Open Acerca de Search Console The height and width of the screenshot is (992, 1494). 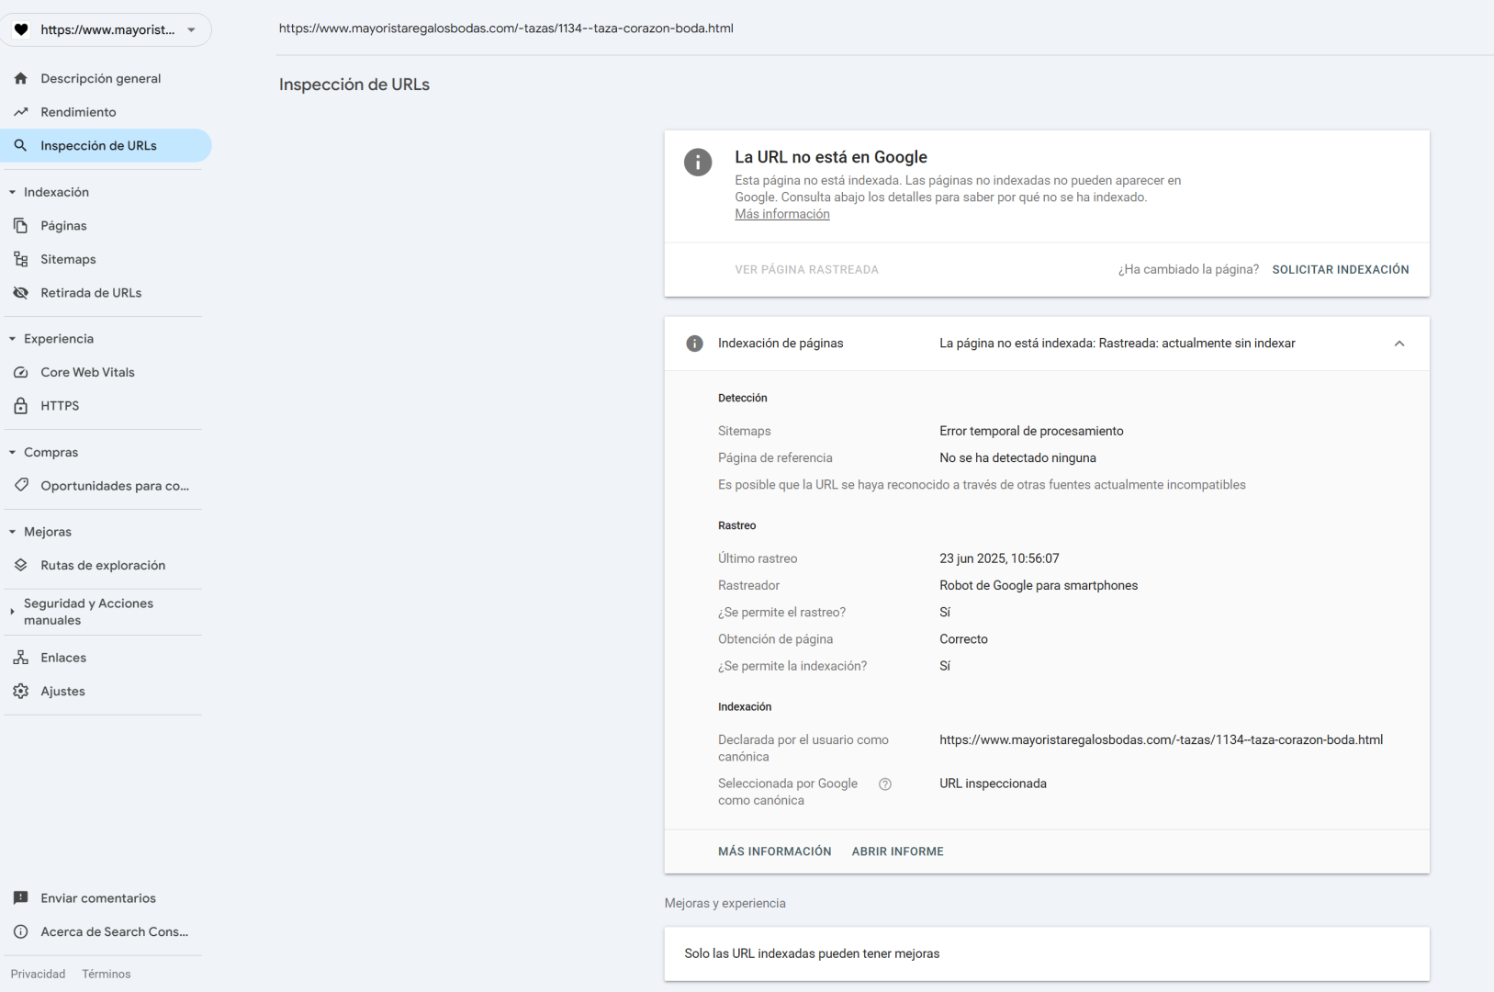[107, 931]
